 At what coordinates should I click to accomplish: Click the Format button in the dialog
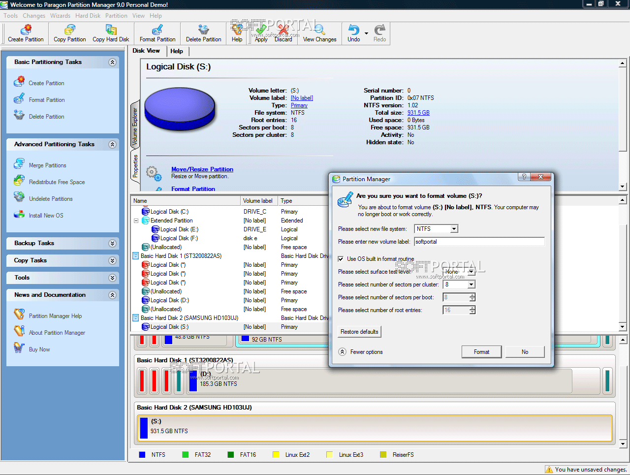coord(482,352)
